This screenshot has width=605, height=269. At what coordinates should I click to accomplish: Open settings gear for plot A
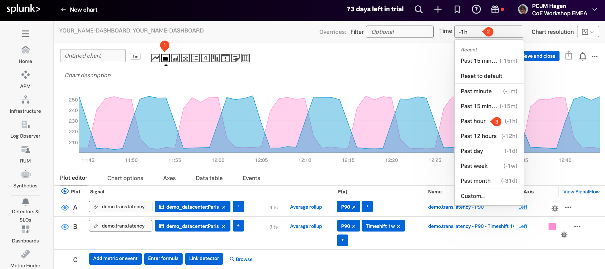(555, 209)
